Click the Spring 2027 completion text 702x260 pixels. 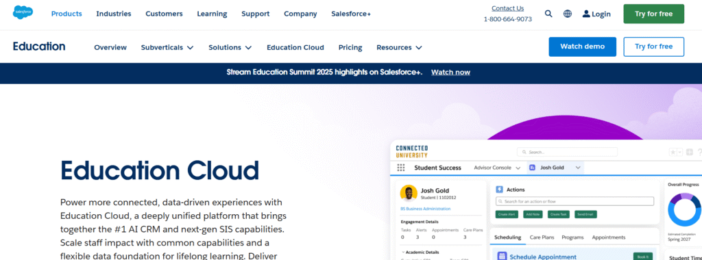point(679,239)
